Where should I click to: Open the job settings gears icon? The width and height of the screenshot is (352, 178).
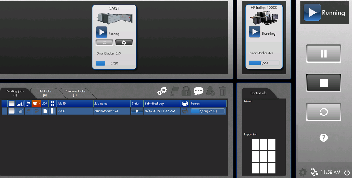click(x=162, y=91)
